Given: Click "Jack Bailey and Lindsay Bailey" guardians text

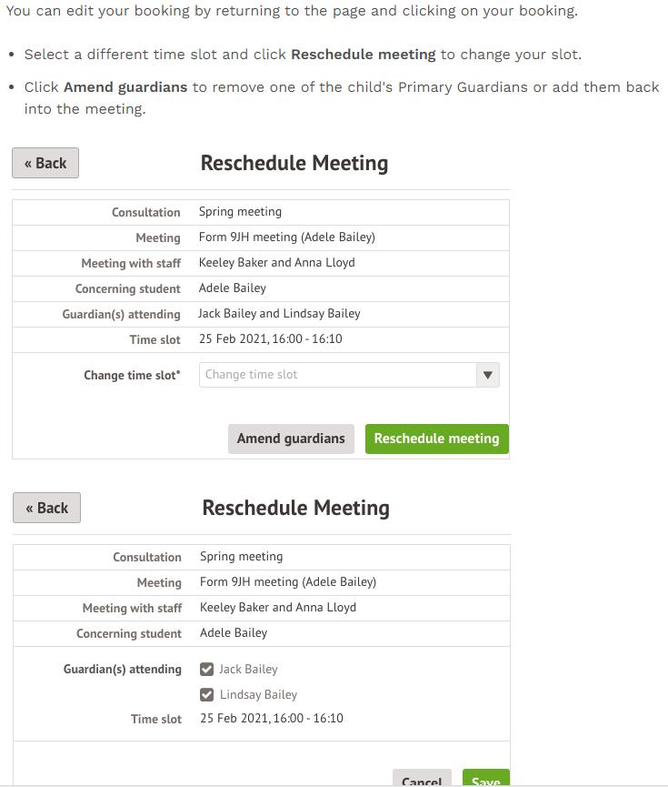Looking at the screenshot, I should click(x=279, y=314).
